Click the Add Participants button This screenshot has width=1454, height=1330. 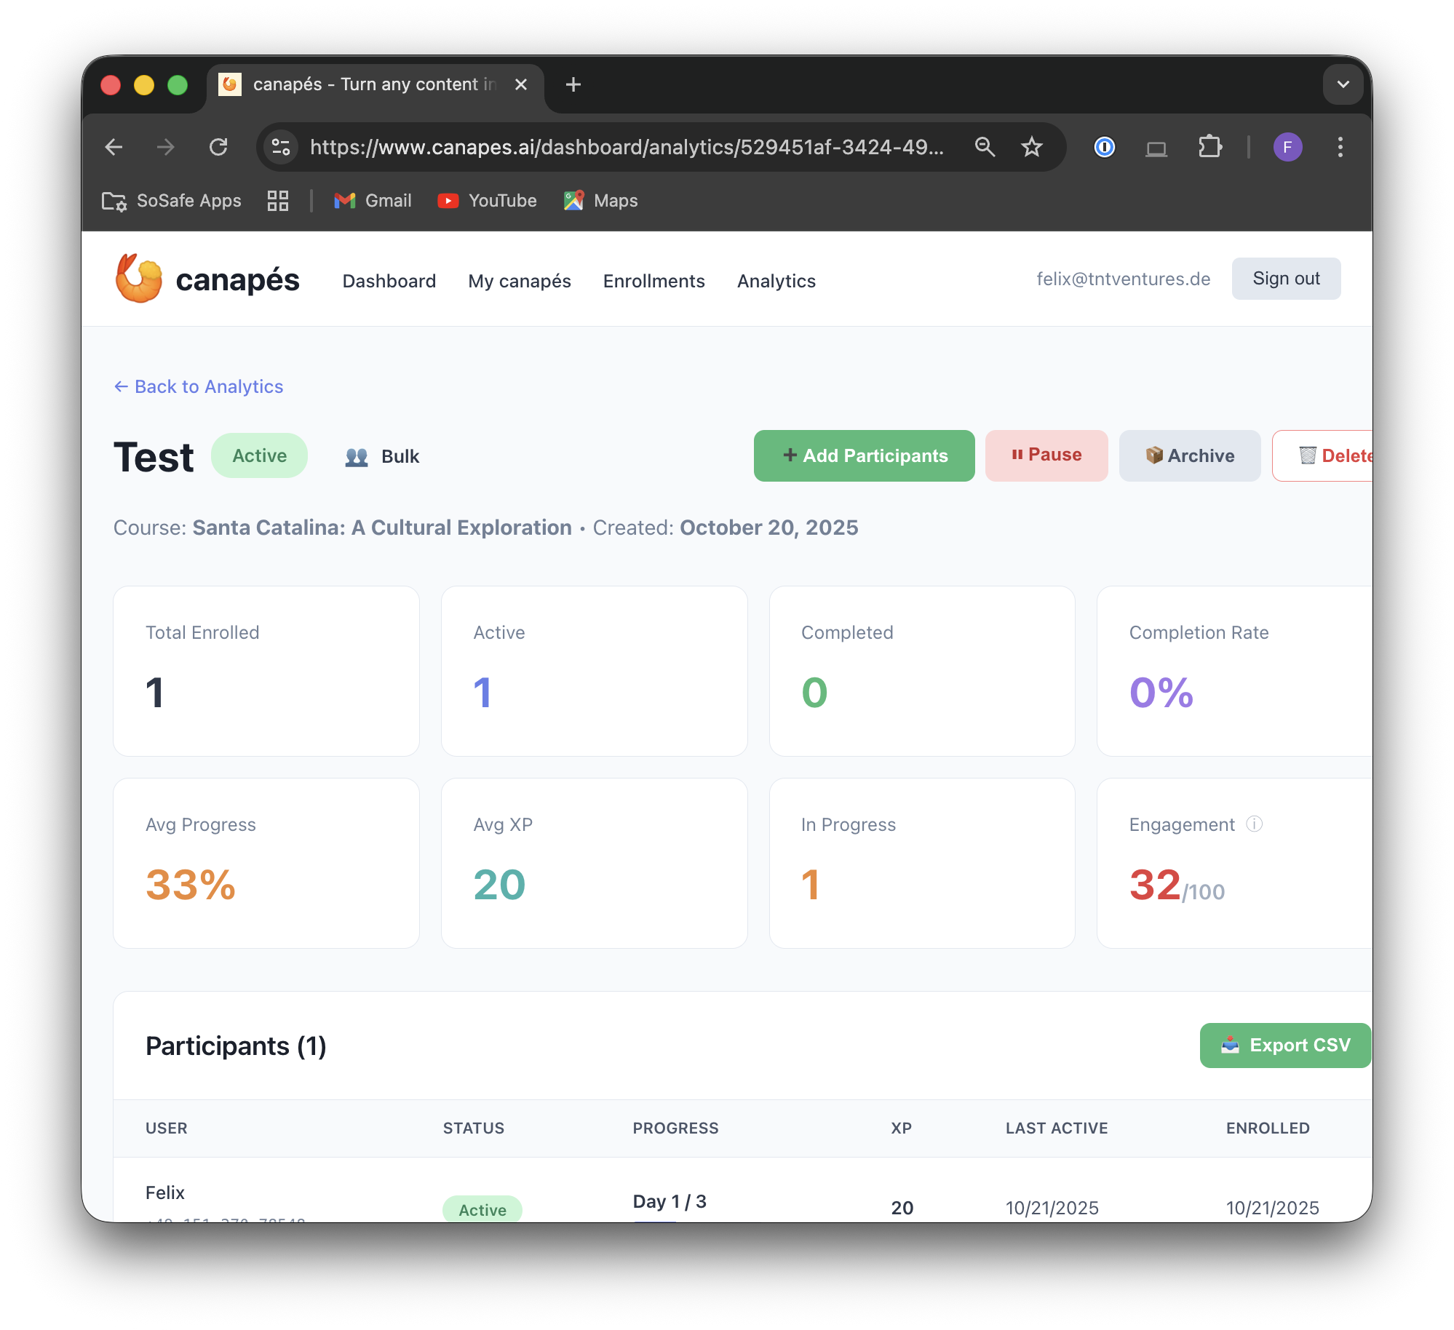pyautogui.click(x=864, y=455)
